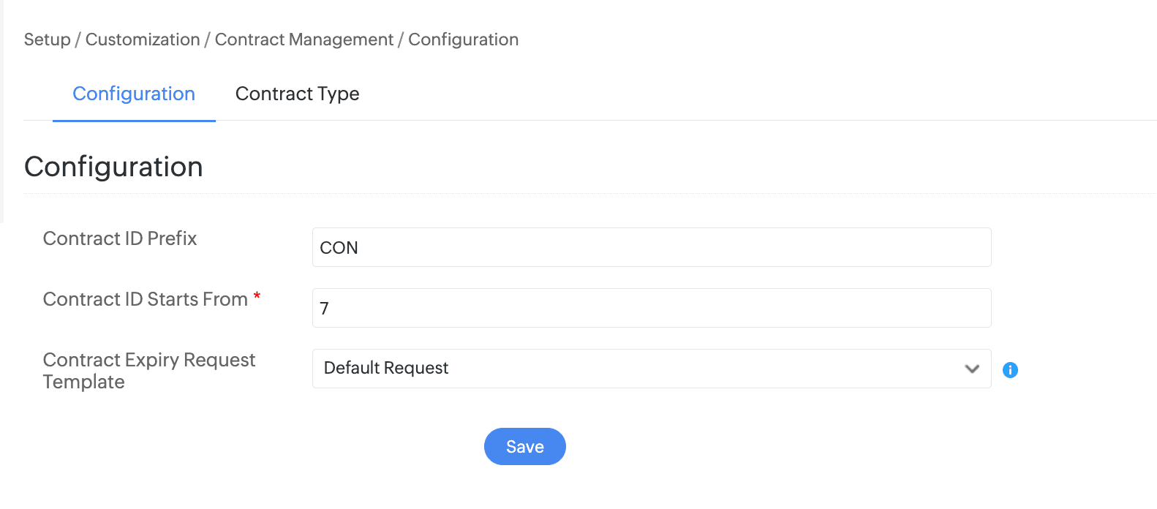Go to Setup in the breadcrumb
1157x509 pixels.
pos(47,39)
